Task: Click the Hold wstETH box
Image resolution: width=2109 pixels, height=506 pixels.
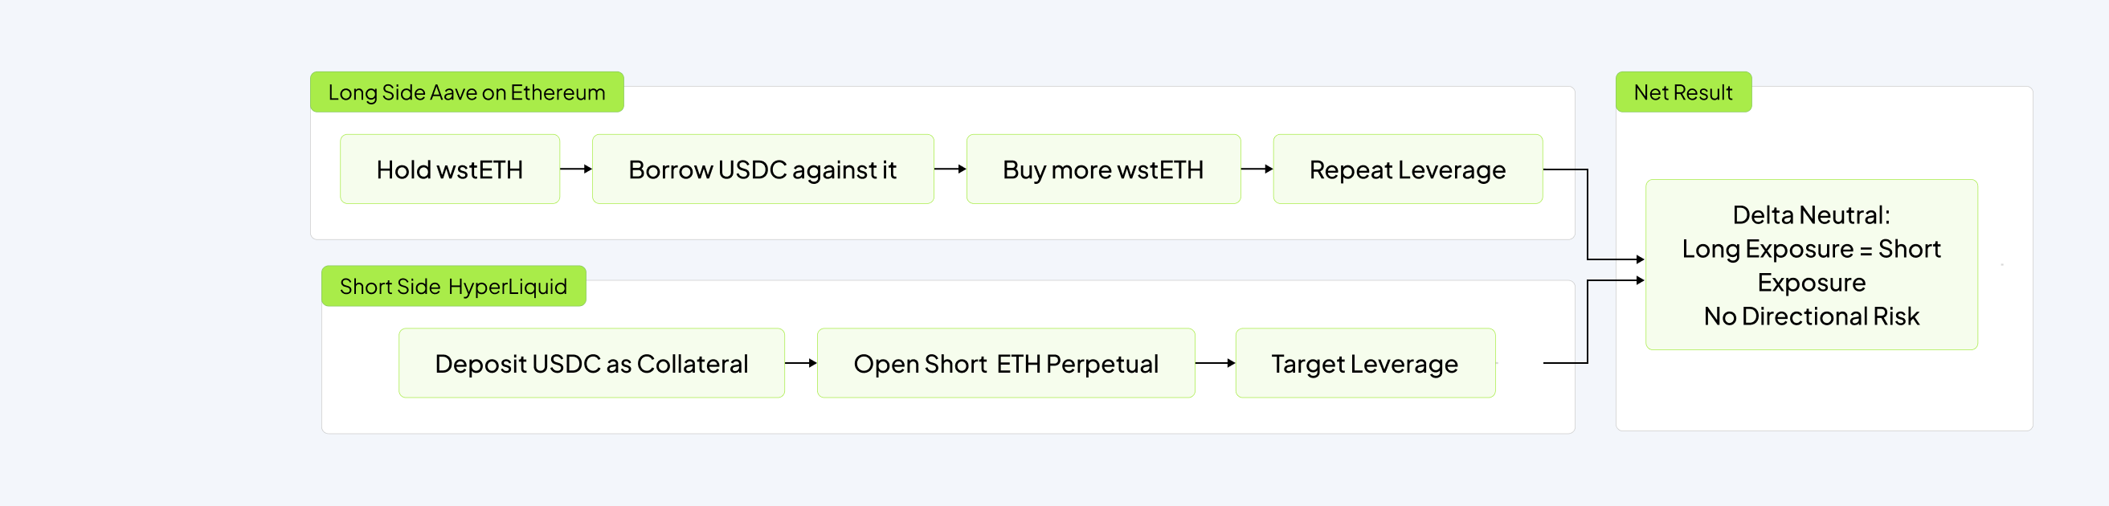Action: coord(449,169)
